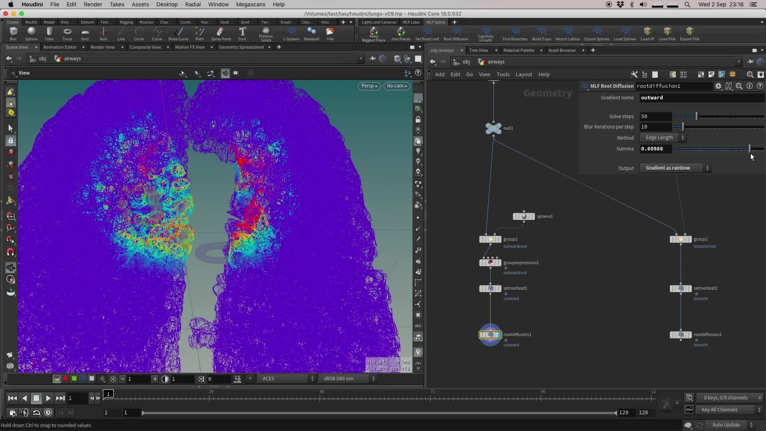Image resolution: width=766 pixels, height=431 pixels.
Task: Click the Root Diffusion shelf tool
Action: pyautogui.click(x=456, y=34)
